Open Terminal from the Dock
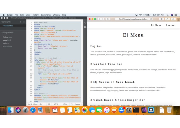Screen dimensions: 180x128 (x=136, y=110)
